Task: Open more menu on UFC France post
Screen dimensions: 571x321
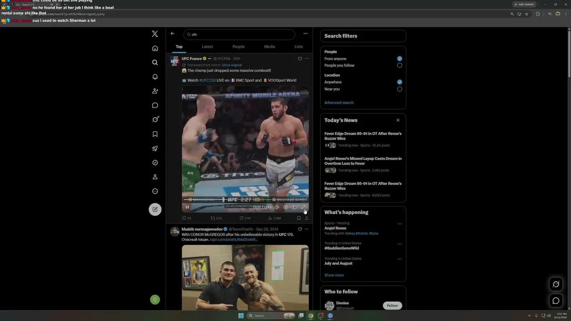Action: [306, 58]
